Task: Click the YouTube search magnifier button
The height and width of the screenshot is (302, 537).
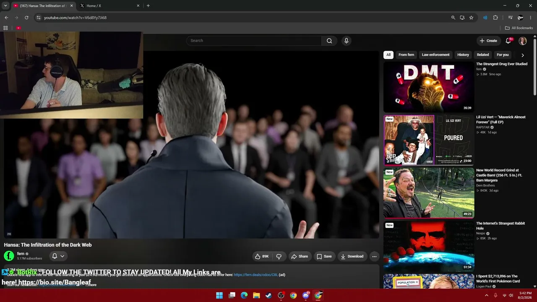Action: tap(329, 41)
